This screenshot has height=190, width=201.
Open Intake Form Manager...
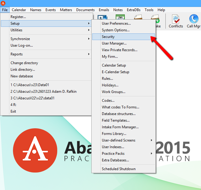pos(124,127)
